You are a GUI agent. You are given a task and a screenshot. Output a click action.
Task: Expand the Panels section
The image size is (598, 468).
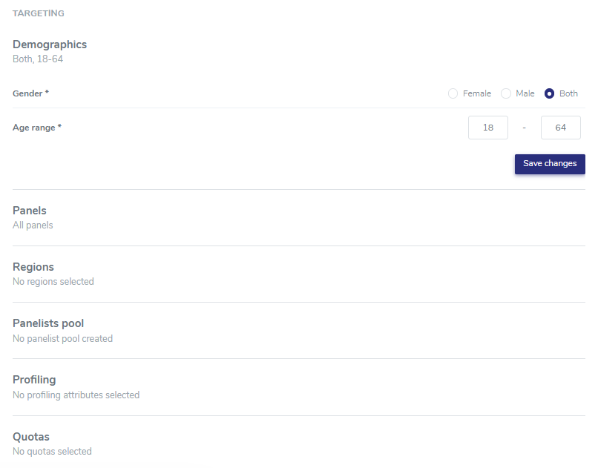[x=30, y=211]
